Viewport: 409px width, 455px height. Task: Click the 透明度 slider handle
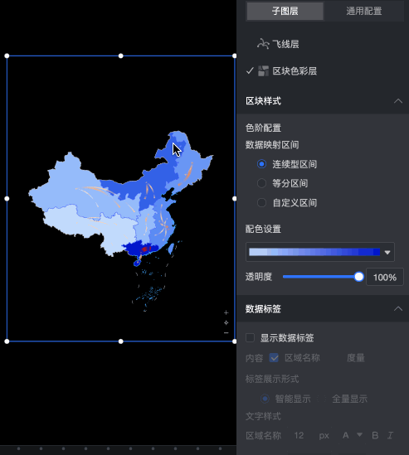(359, 277)
